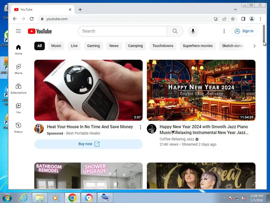The height and width of the screenshot is (203, 270).
Task: Click the browser back arrow
Action: pos(15,19)
